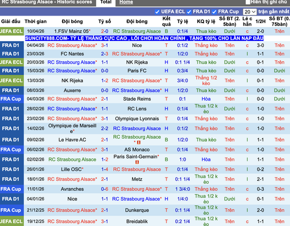Click the 0-0 score against Auxerre
Screen dimensions: 290x226
pos(104,90)
